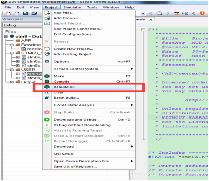Click the green Download and Debug icon

47,120
